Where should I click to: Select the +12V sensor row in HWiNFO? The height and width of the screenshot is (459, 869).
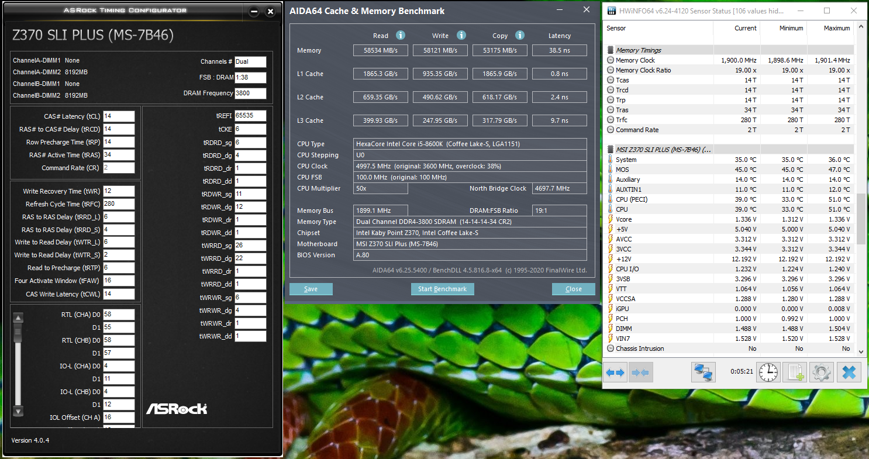[729, 259]
